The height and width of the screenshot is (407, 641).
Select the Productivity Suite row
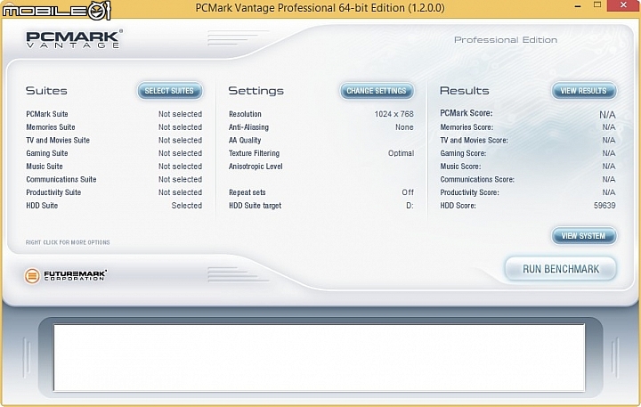click(x=114, y=192)
